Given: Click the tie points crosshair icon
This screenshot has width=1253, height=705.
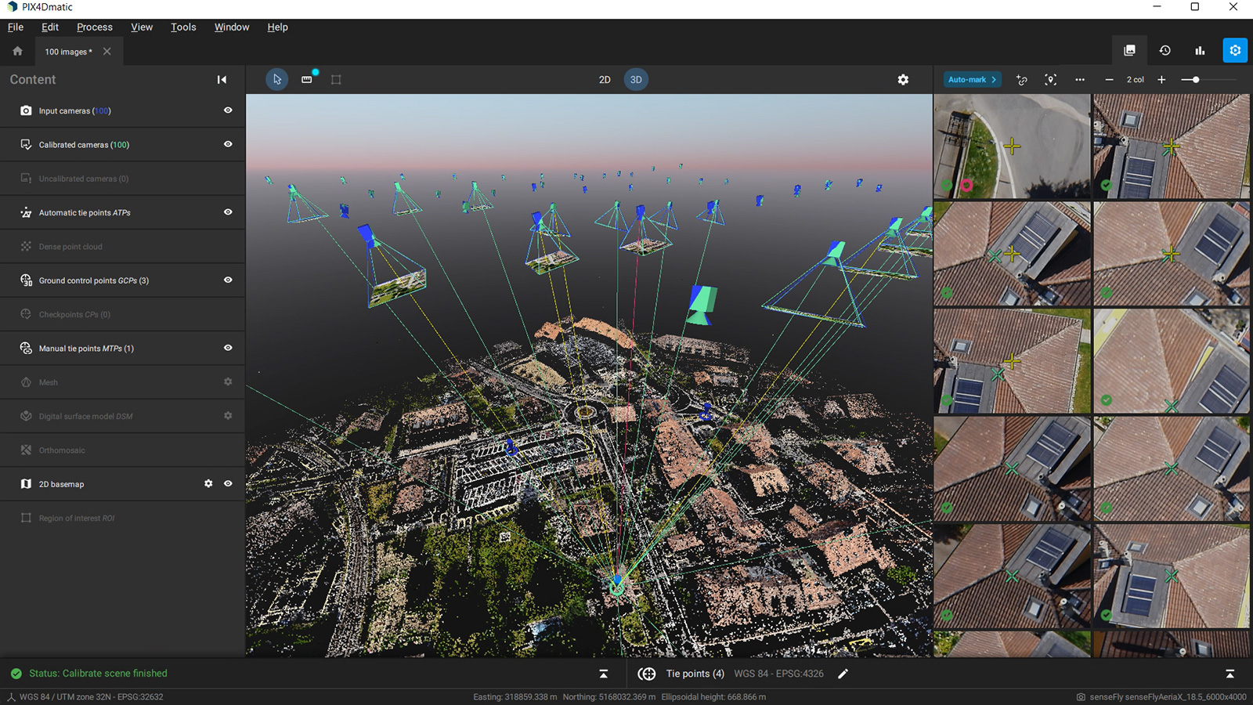Looking at the screenshot, I should [x=646, y=674].
